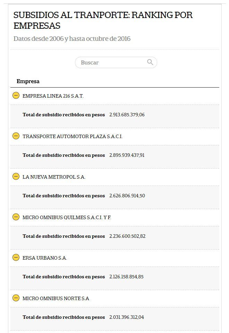Sort by the Empresa column header
The height and width of the screenshot is (333, 229).
[28, 81]
